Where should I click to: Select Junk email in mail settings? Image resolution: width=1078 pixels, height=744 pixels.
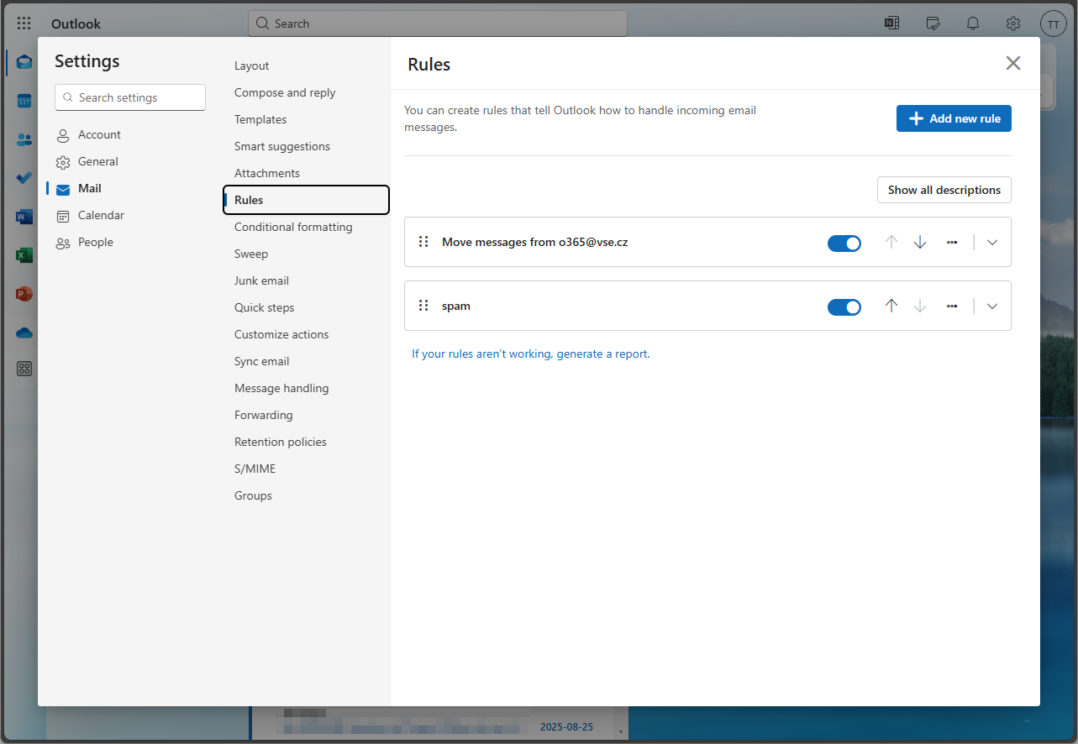(261, 280)
